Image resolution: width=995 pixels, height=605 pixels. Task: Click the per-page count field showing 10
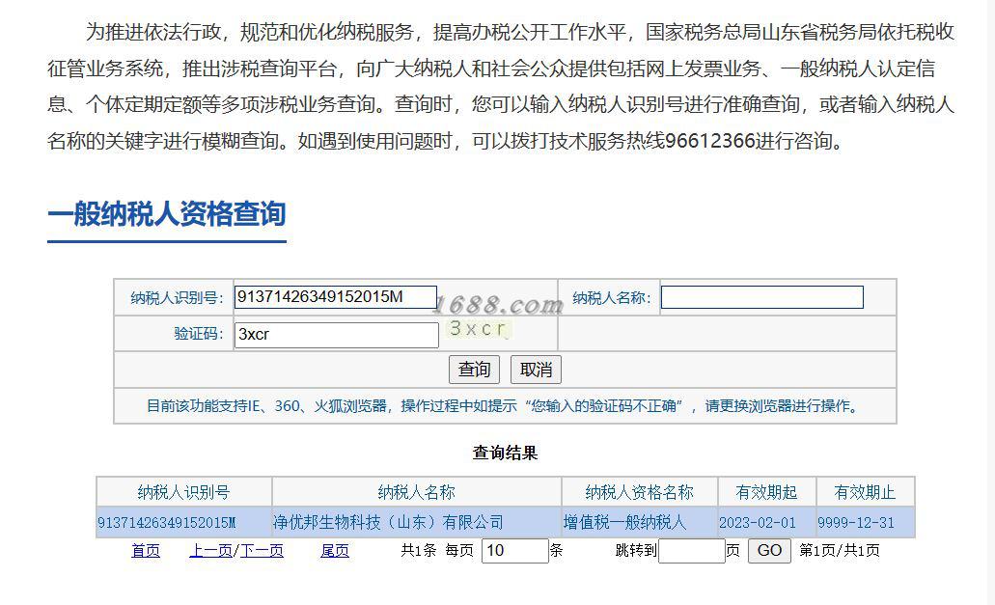pyautogui.click(x=514, y=550)
